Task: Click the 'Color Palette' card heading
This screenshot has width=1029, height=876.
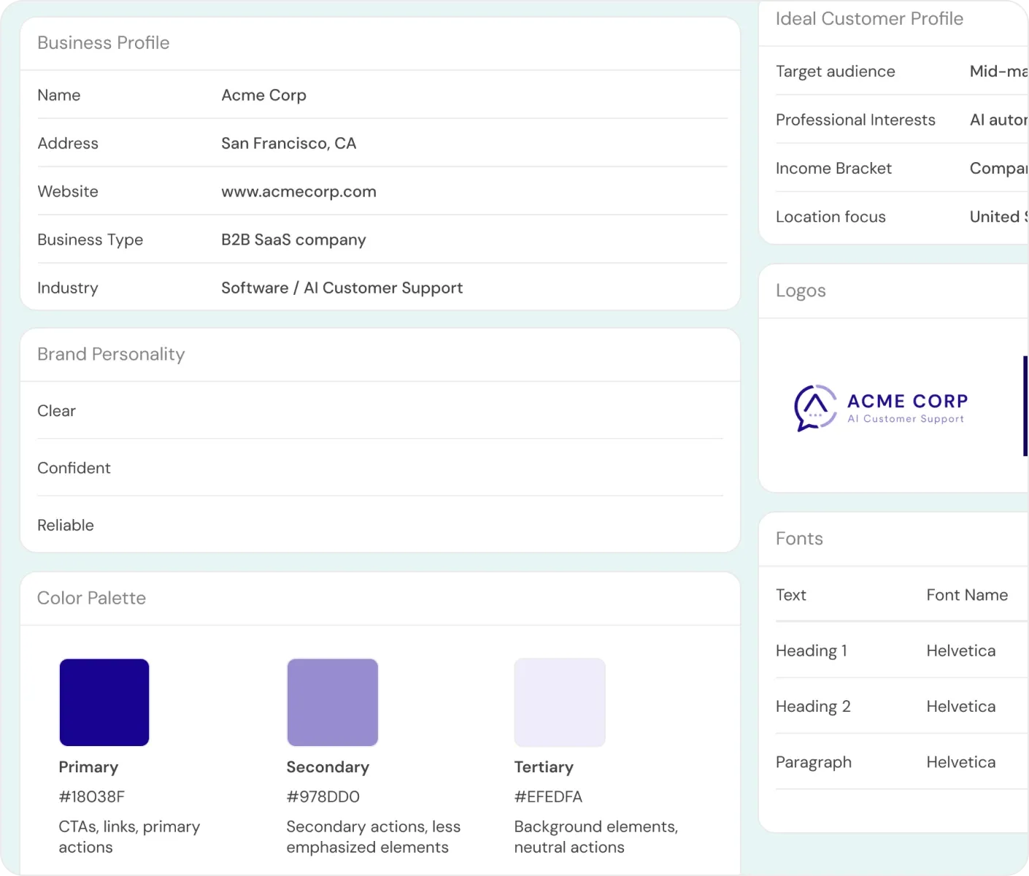Action: tap(92, 598)
